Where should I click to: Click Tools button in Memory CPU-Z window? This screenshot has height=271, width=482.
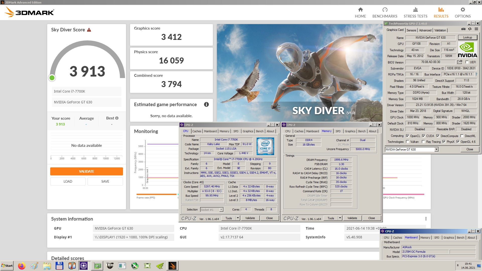(331, 218)
